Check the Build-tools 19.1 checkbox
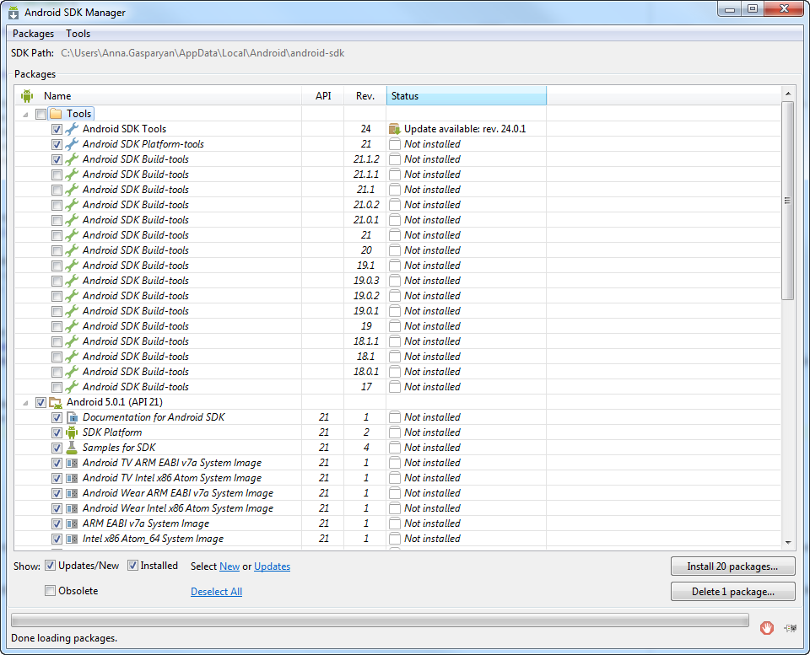 click(57, 266)
